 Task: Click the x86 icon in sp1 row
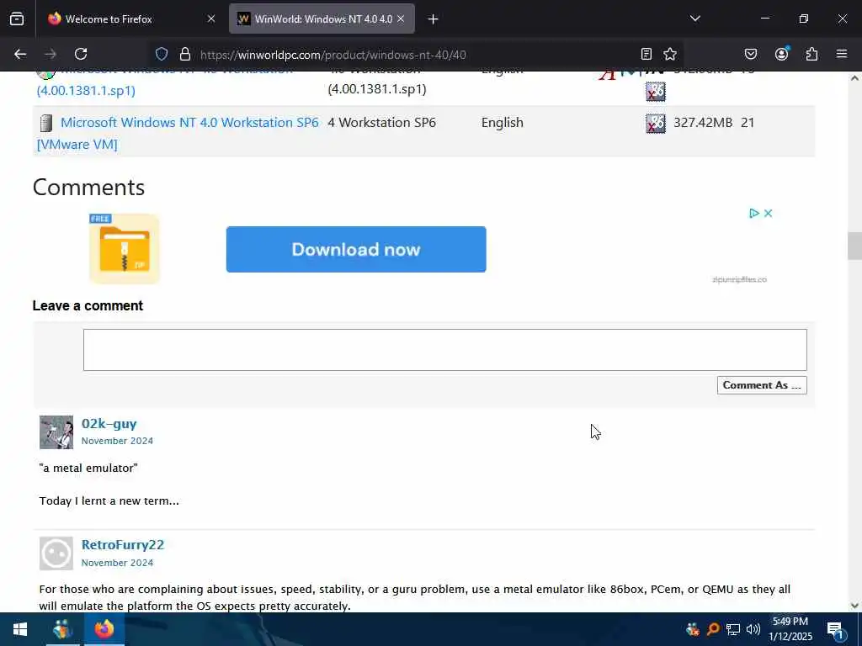coord(655,92)
